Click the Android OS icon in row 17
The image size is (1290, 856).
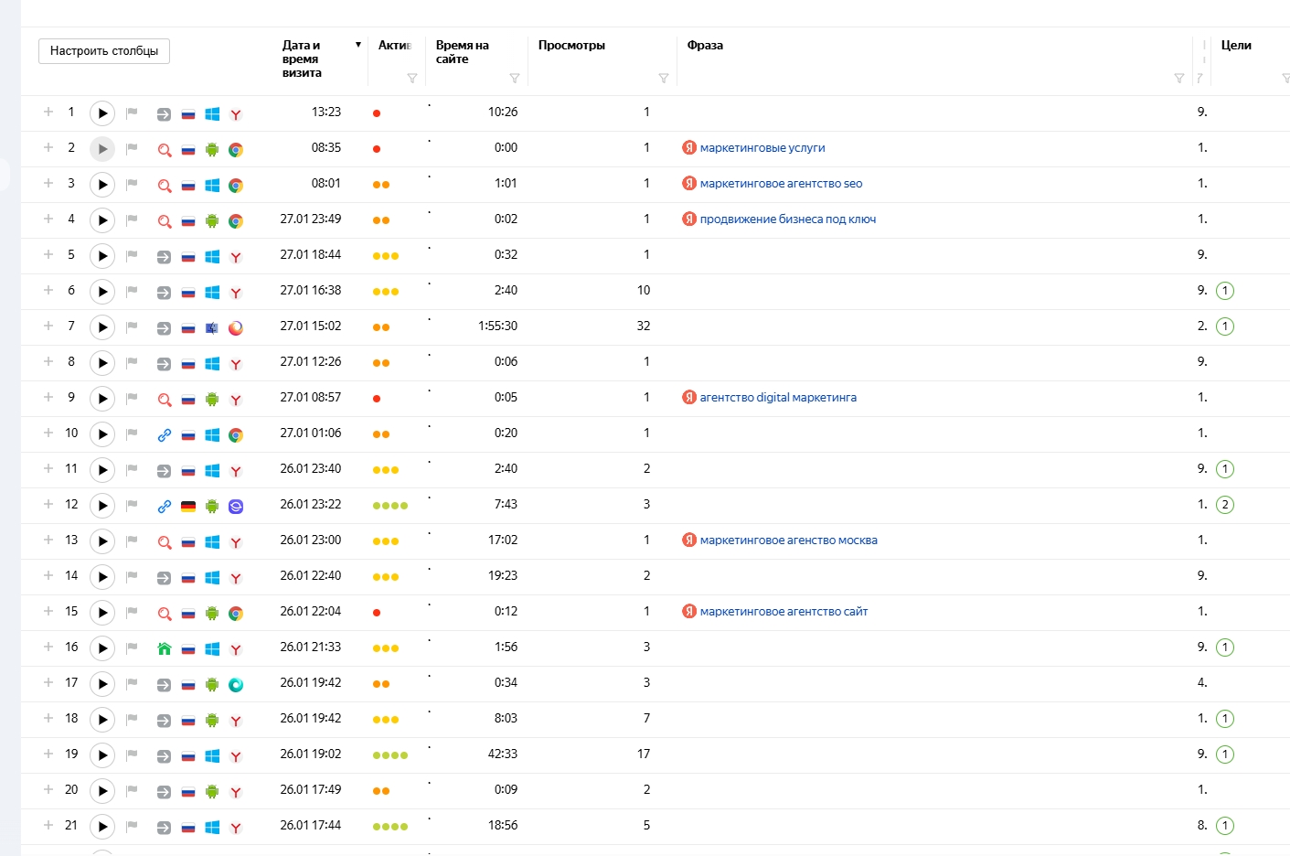coord(212,685)
